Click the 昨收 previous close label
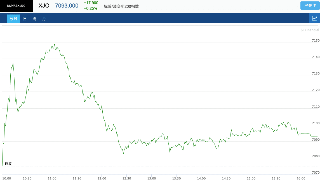 (8, 164)
